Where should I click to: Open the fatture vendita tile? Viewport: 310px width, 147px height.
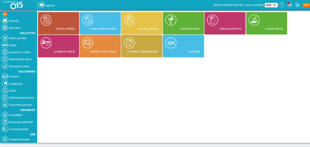58,23
